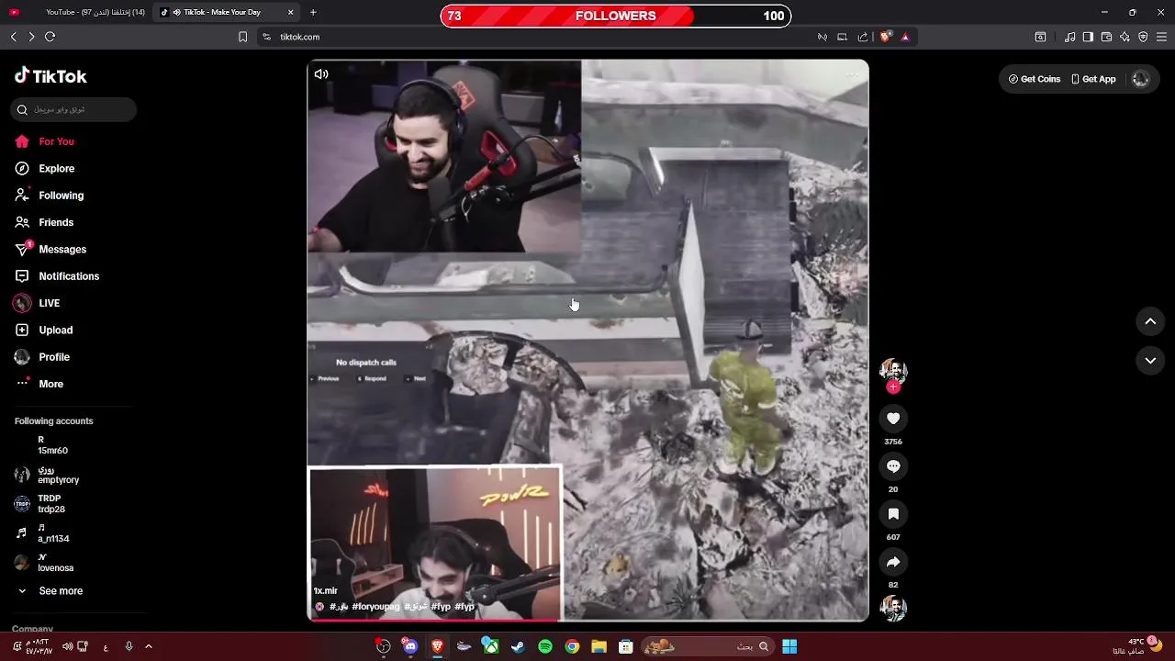This screenshot has width=1175, height=661.
Task: Like the video with heart icon
Action: point(893,419)
